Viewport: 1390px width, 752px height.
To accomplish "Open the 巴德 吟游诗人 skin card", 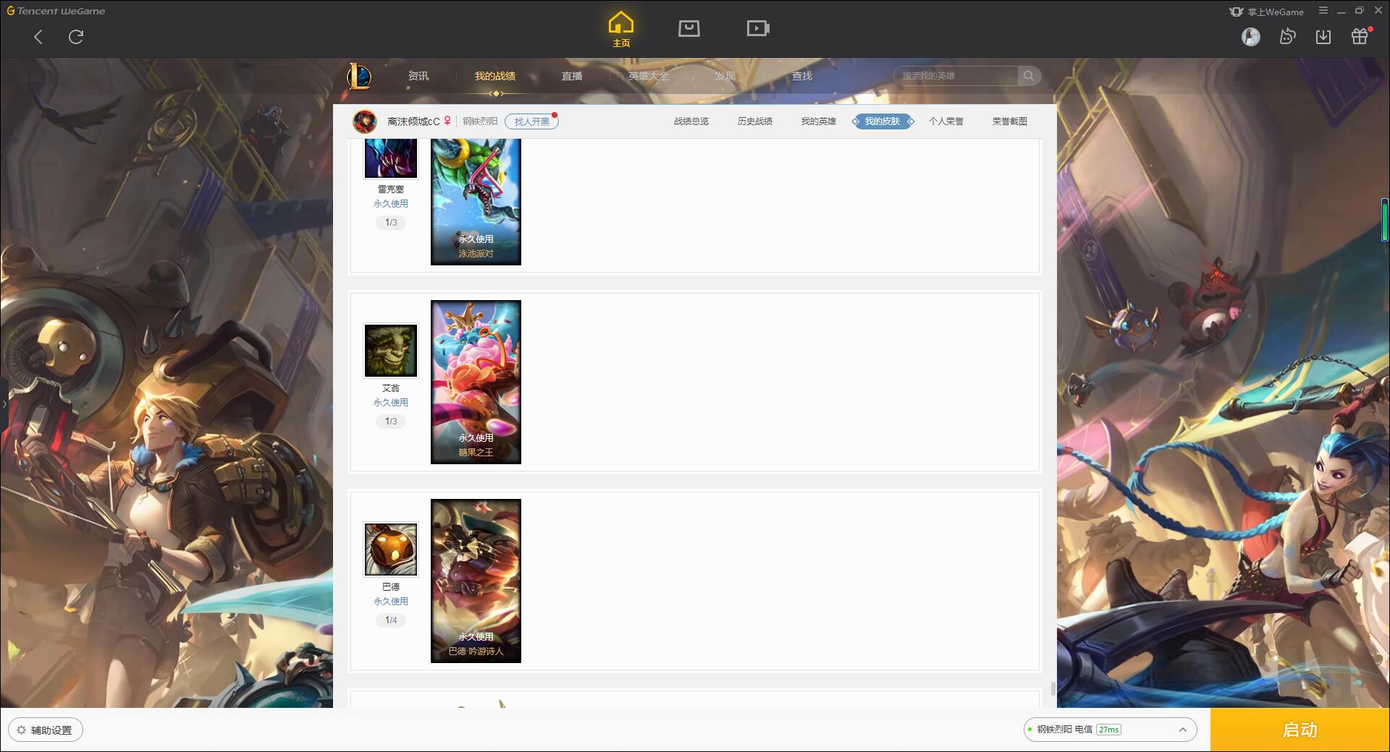I will [x=476, y=581].
